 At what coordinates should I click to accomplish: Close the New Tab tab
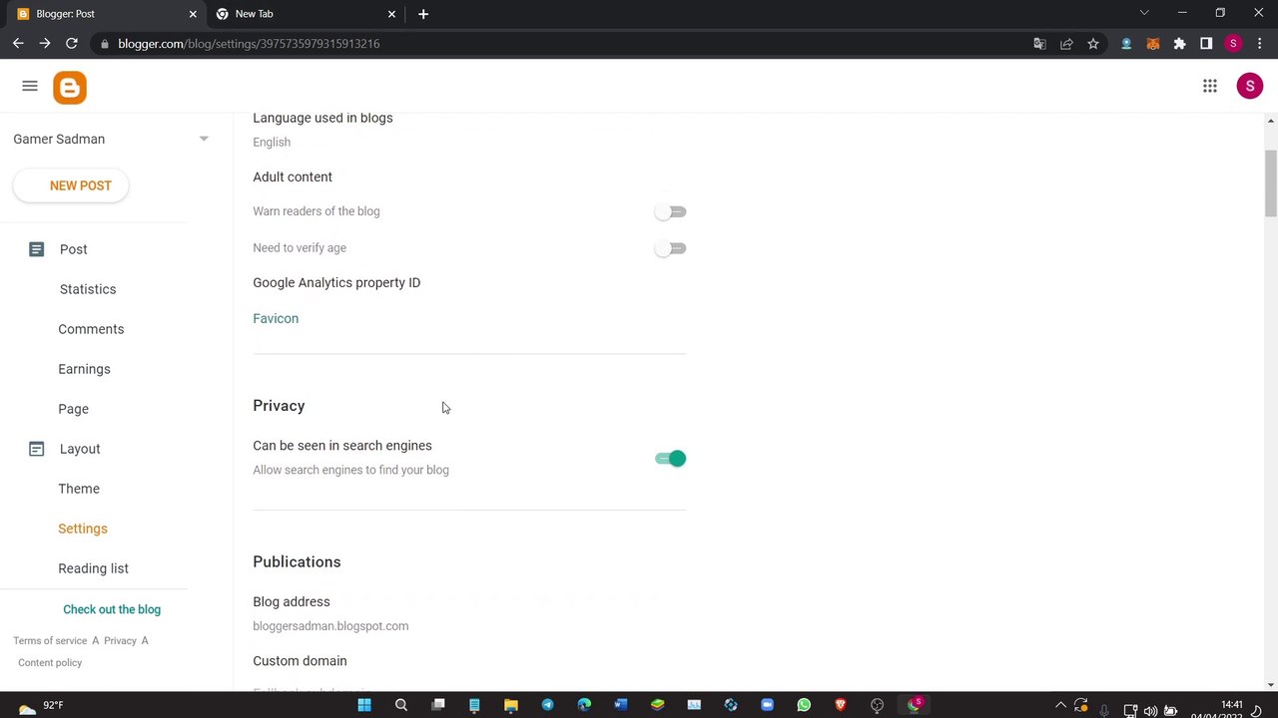point(391,14)
